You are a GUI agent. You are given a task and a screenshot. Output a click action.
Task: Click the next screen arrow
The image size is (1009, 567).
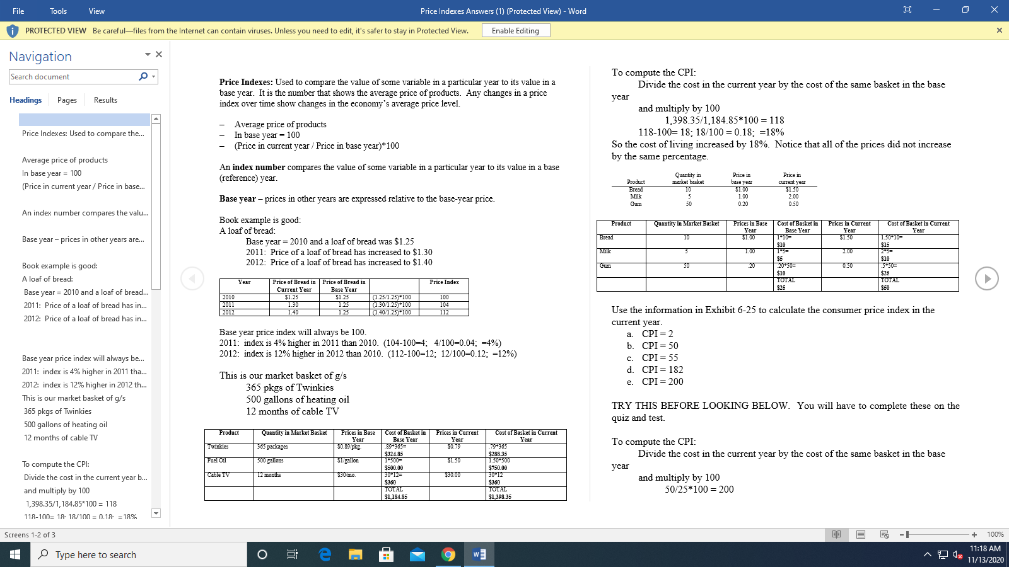[x=986, y=278]
